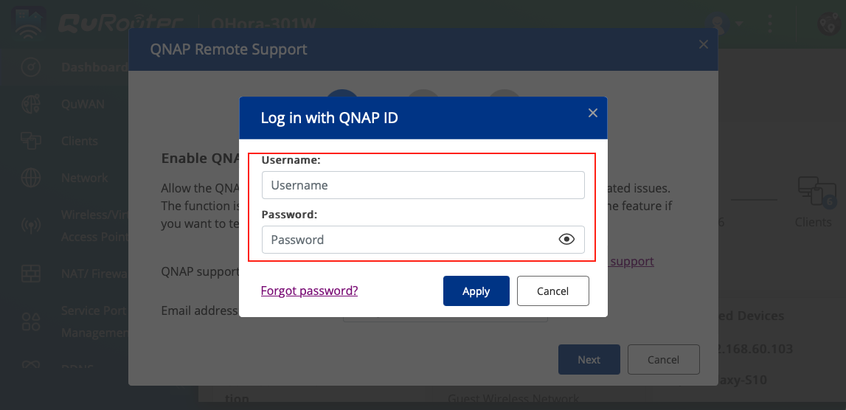Viewport: 846px width, 410px height.
Task: Open the three-dot more options menu
Action: 770,24
